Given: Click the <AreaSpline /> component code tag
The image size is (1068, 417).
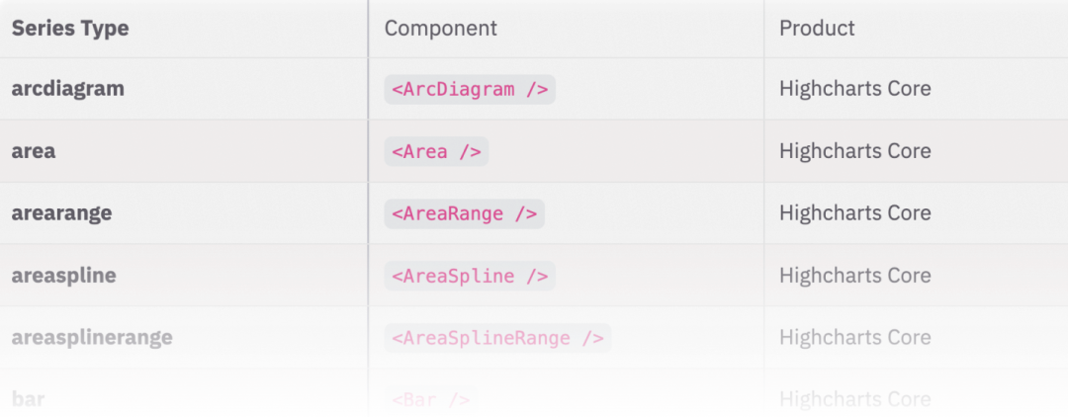Looking at the screenshot, I should (470, 277).
